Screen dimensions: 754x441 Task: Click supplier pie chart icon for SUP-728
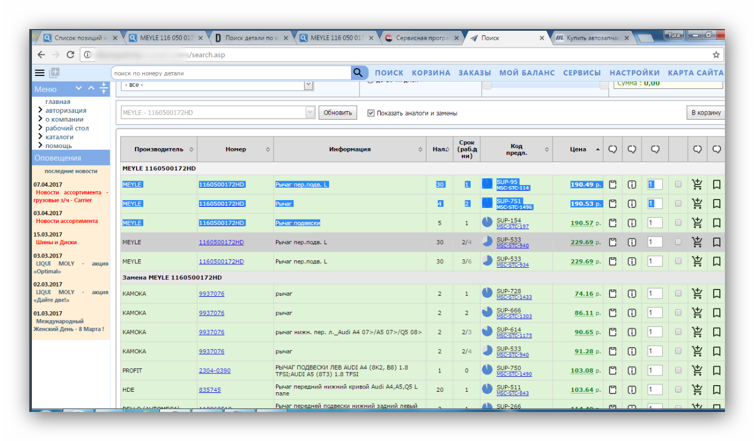[x=487, y=293]
